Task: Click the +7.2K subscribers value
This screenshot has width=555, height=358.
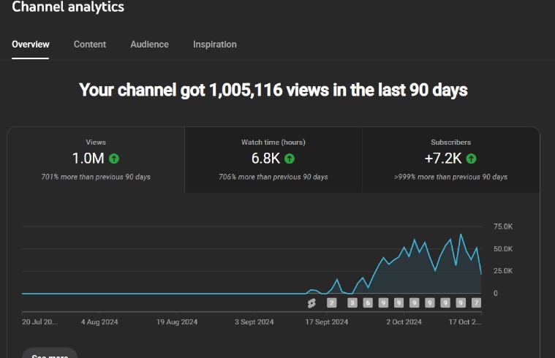Action: (x=443, y=159)
